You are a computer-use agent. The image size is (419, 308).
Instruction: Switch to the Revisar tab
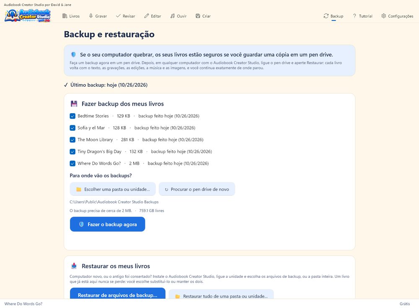point(126,16)
